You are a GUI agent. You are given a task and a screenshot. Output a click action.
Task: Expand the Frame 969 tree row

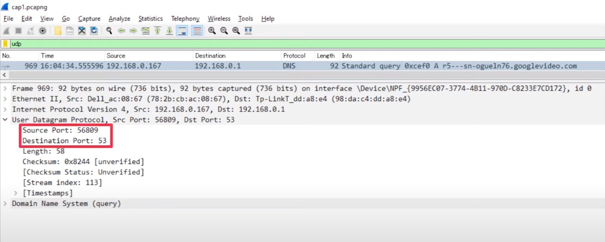coord(5,88)
